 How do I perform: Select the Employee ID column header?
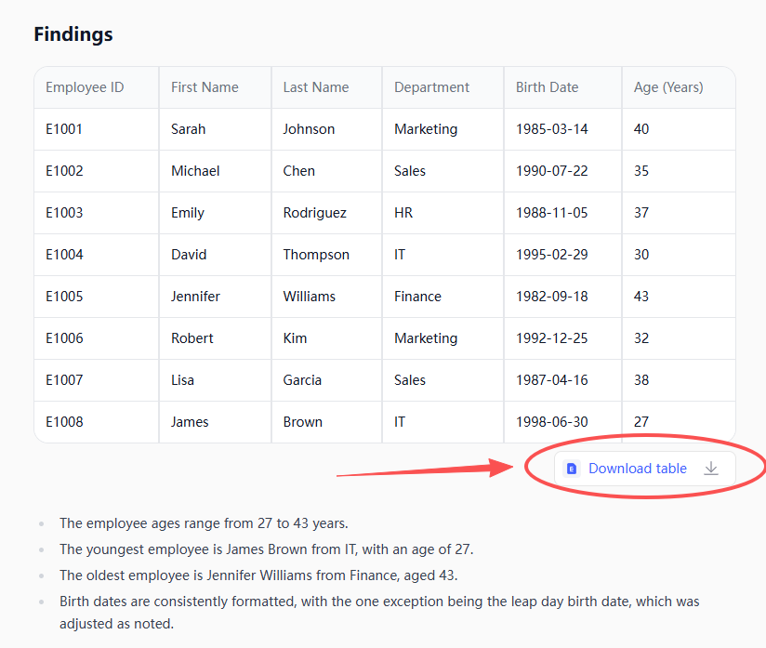click(85, 87)
